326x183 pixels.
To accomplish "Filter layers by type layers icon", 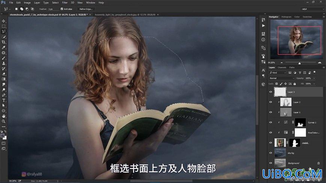I will [300, 73].
